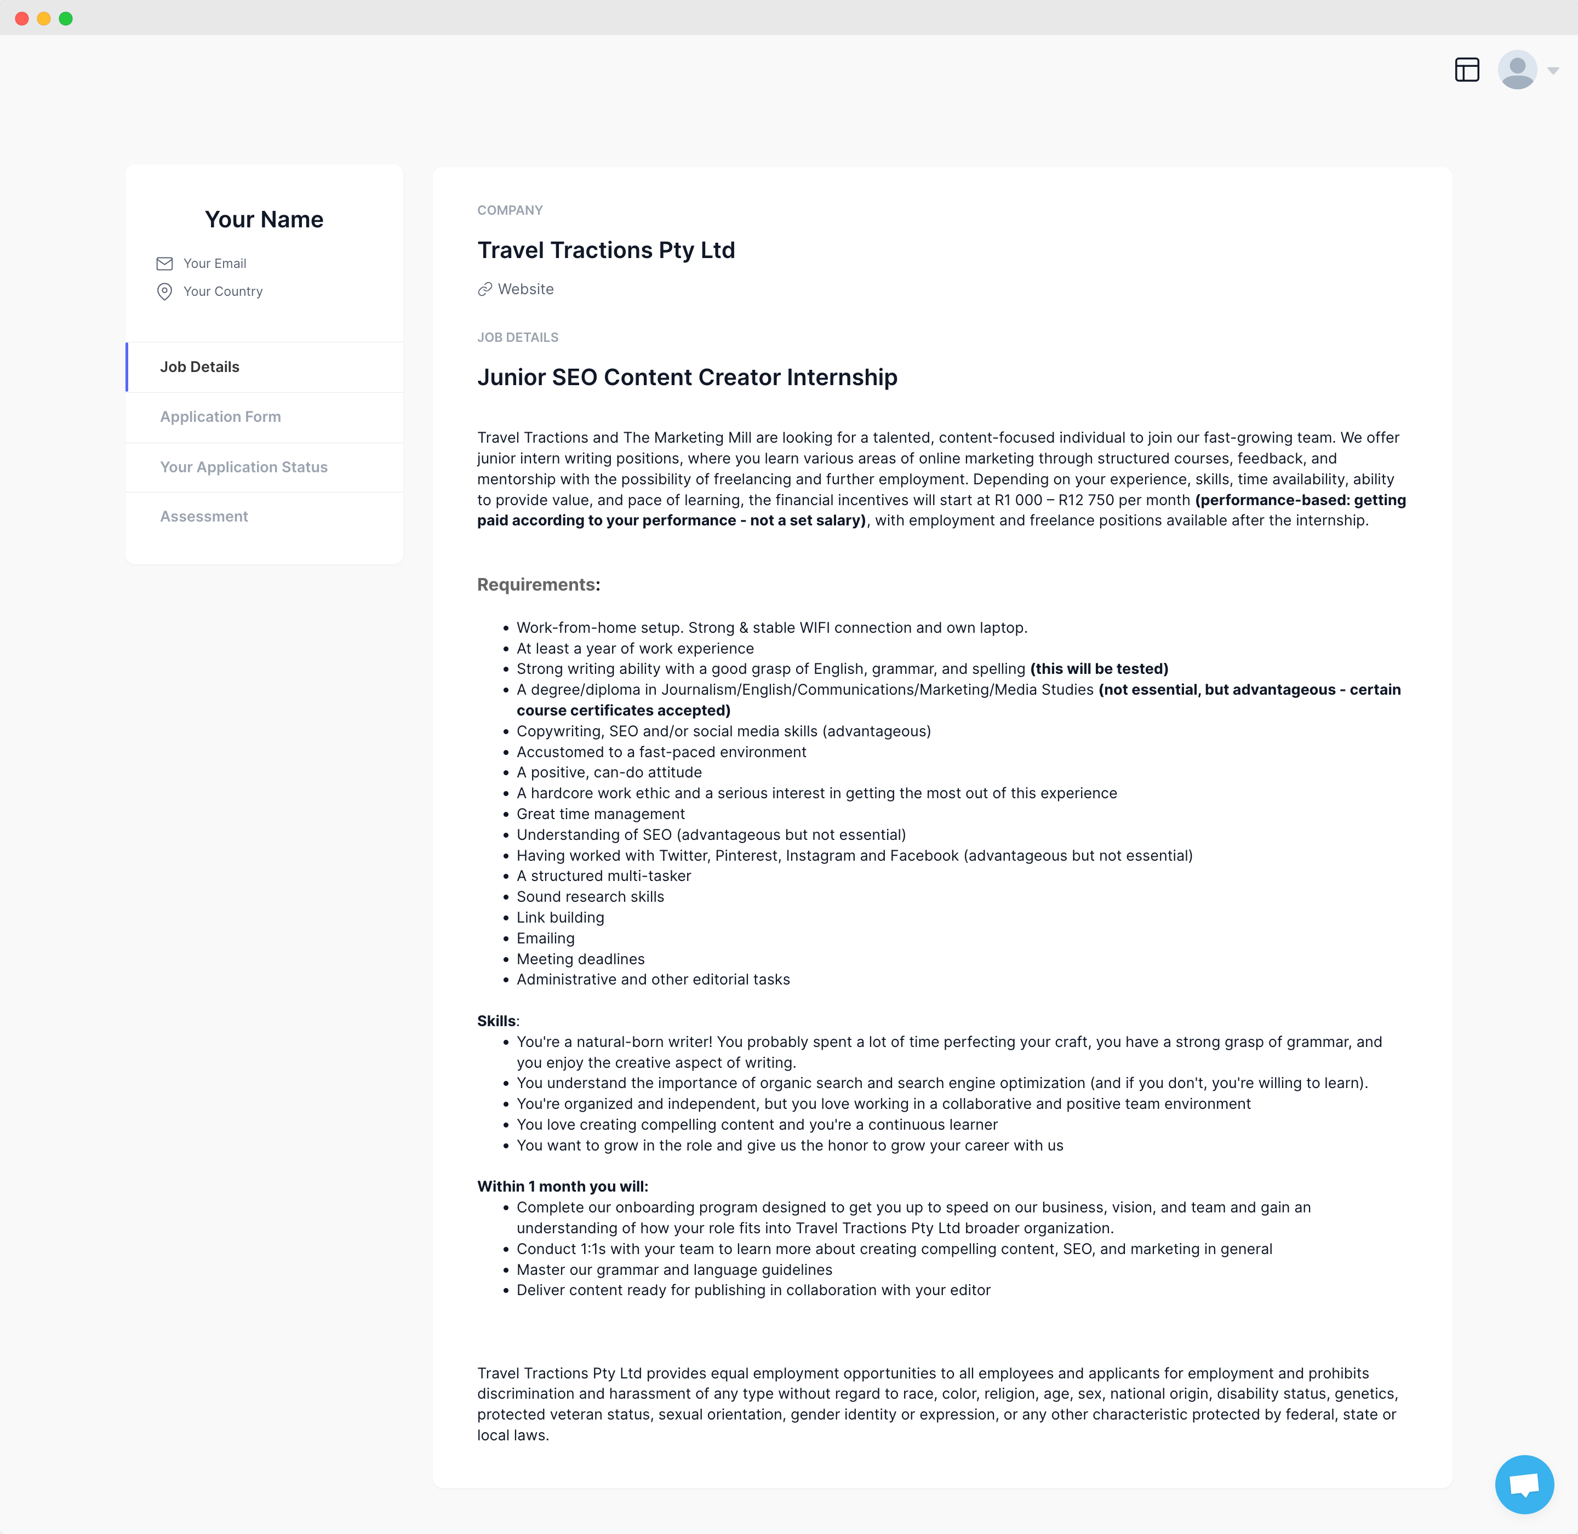Click the Travel Tractions Pty Ltd title
Viewport: 1578px width, 1534px height.
(606, 250)
